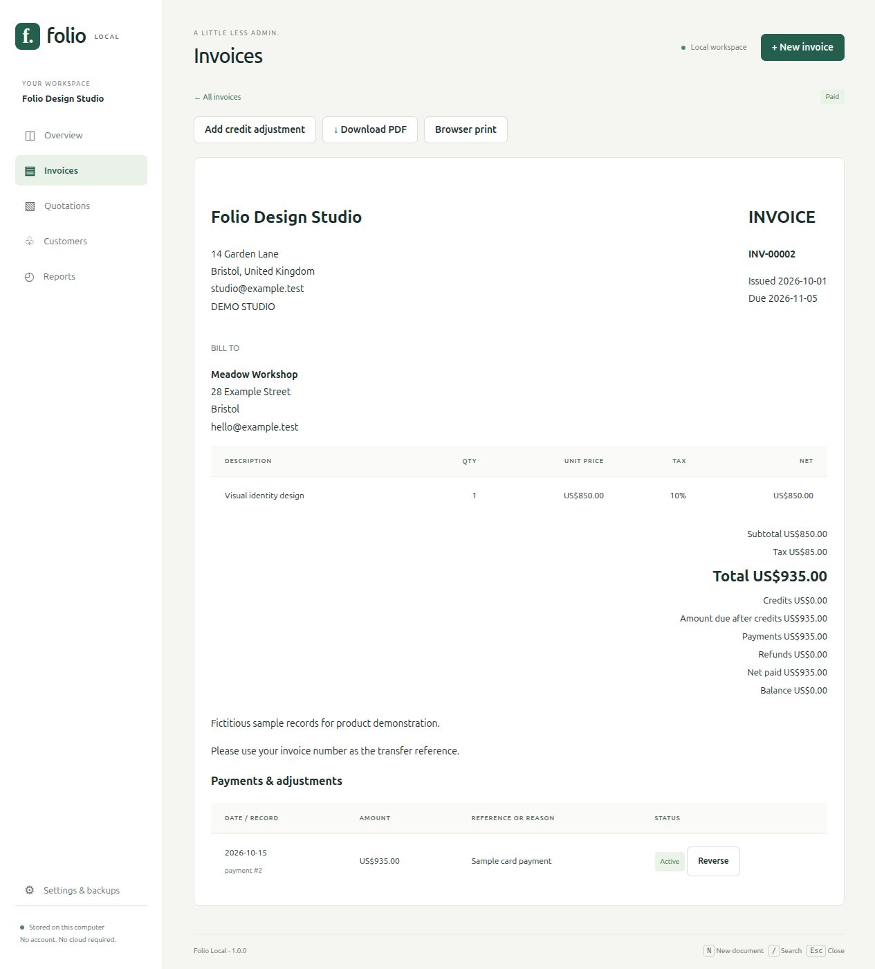Click the Net paid US$935.00 line

click(787, 673)
